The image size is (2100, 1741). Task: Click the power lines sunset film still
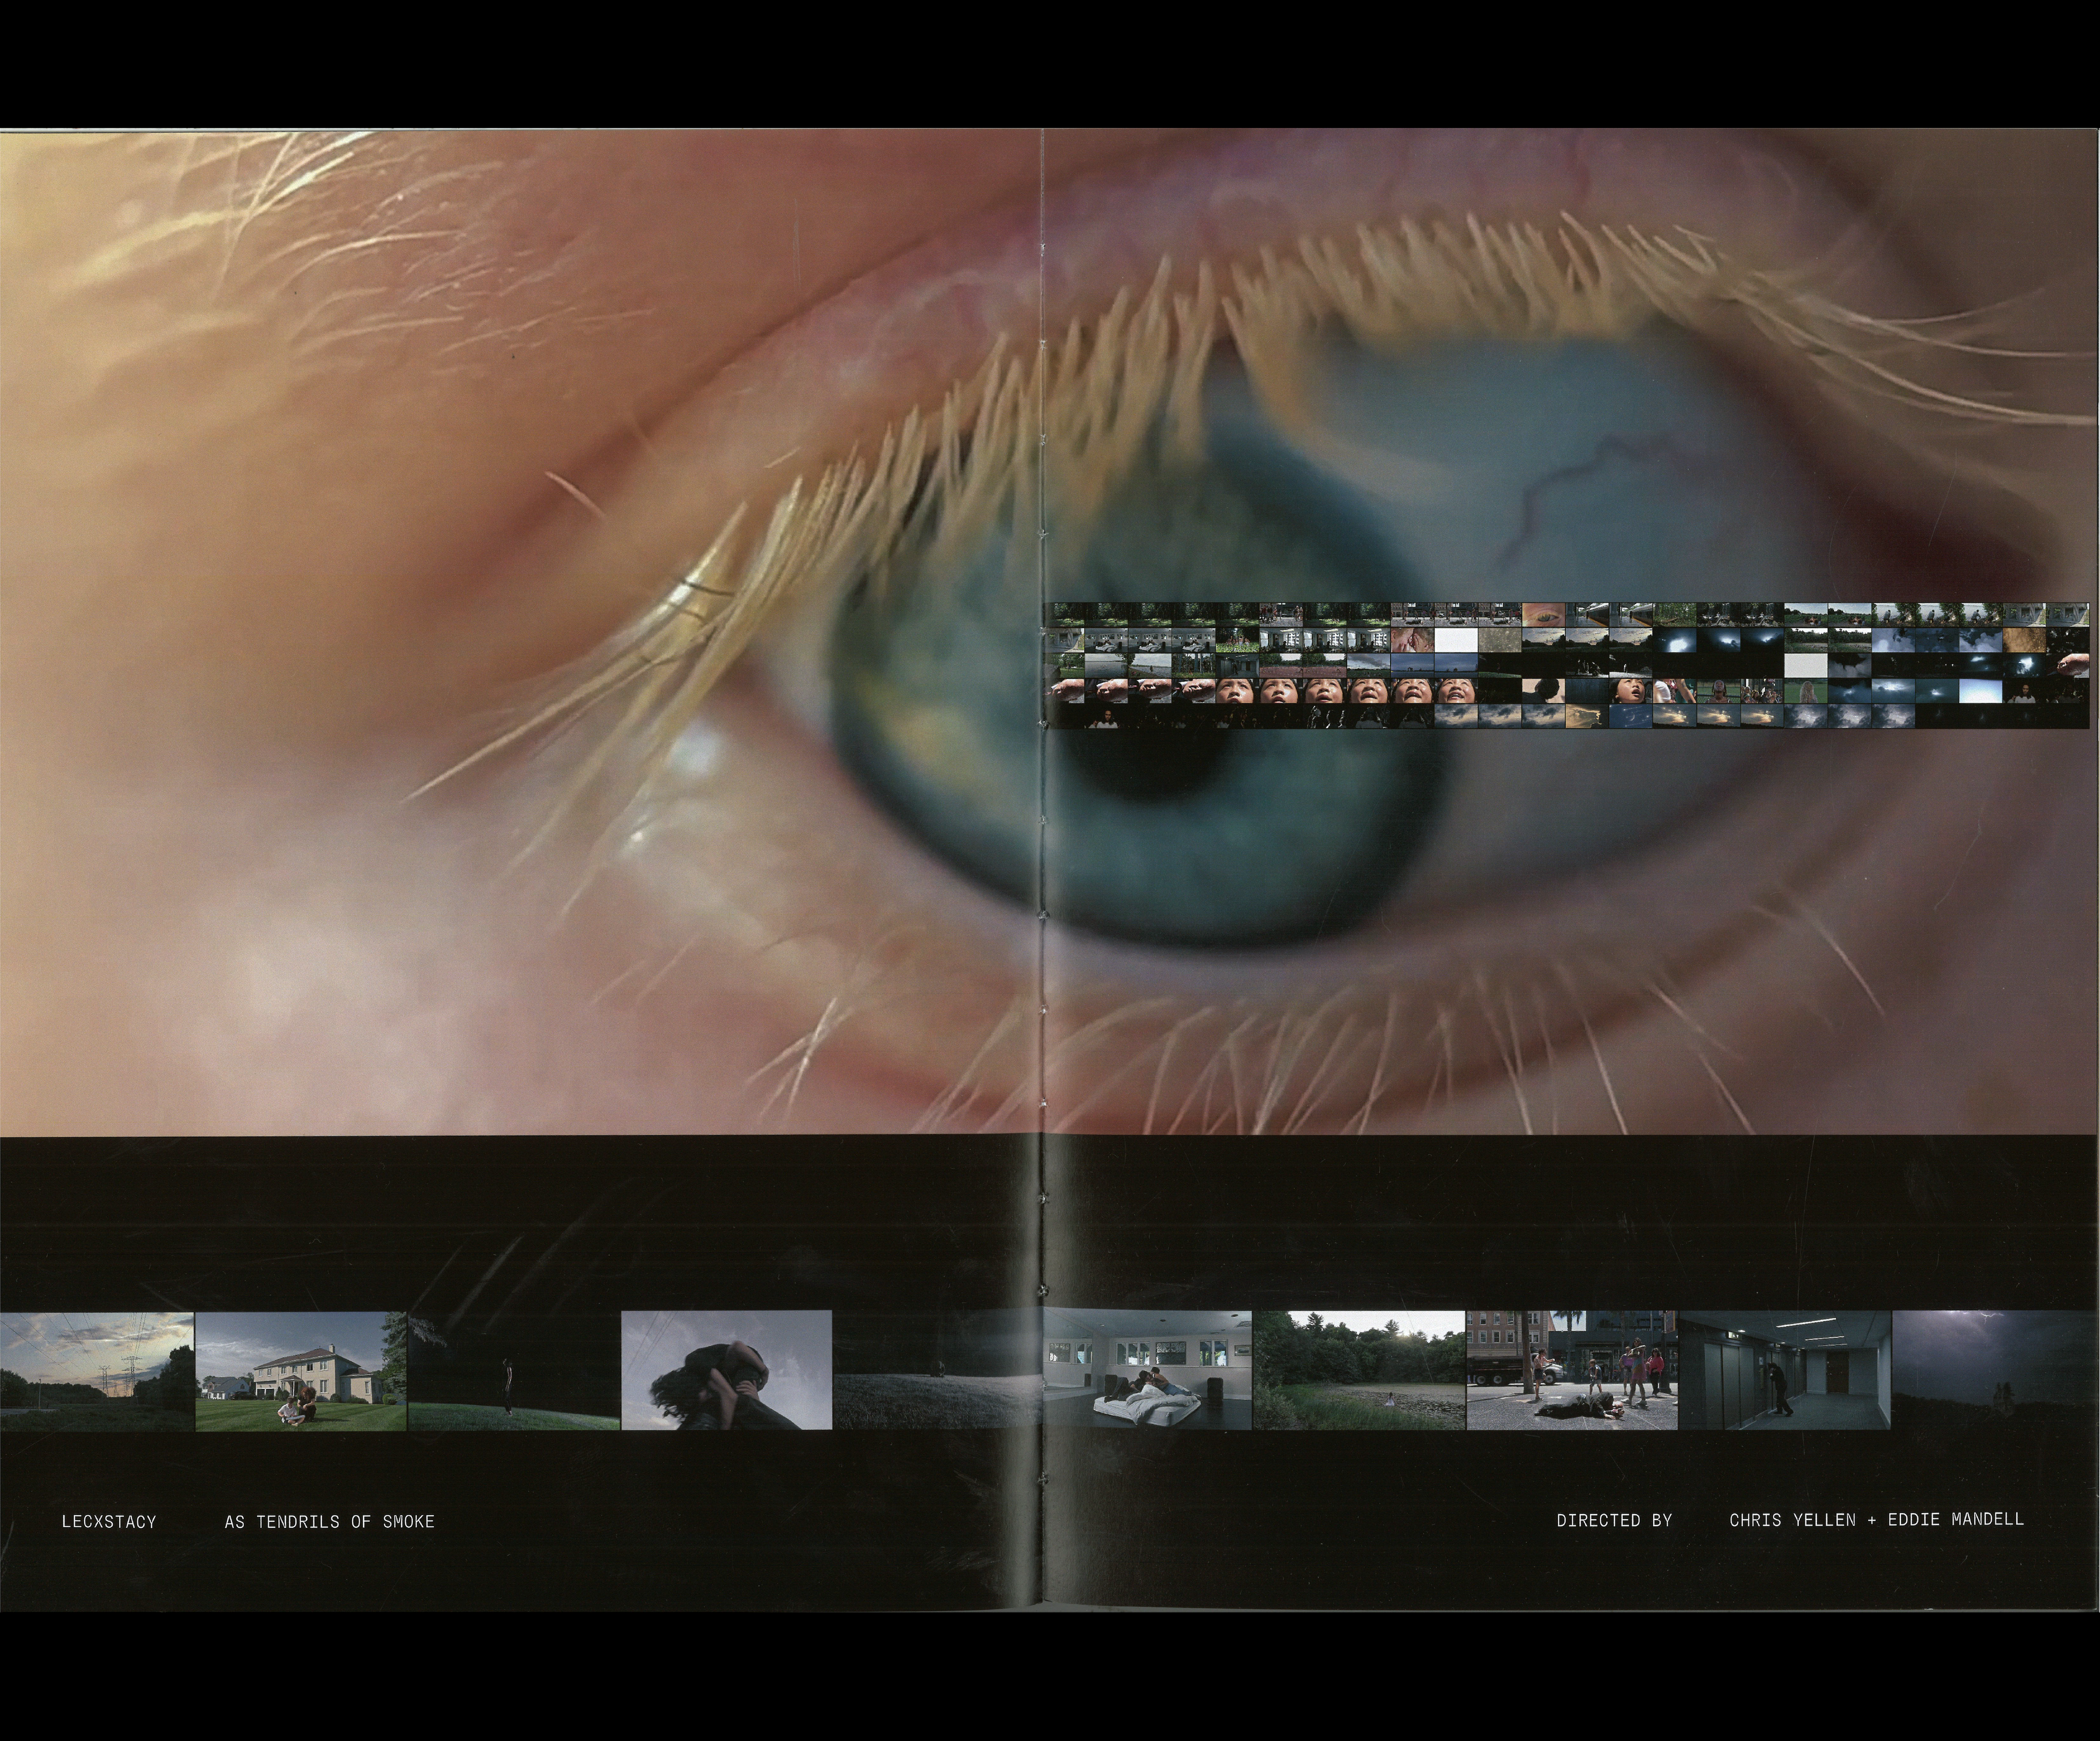(97, 1370)
